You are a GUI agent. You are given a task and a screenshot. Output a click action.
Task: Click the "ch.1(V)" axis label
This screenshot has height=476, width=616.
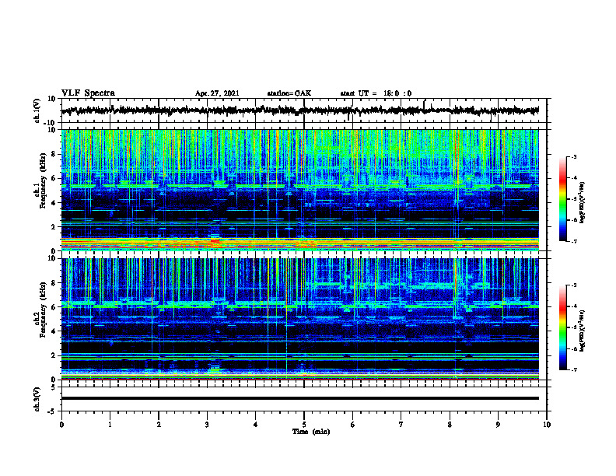[37, 110]
